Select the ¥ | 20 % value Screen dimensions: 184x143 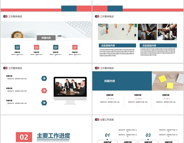[x=110, y=99]
